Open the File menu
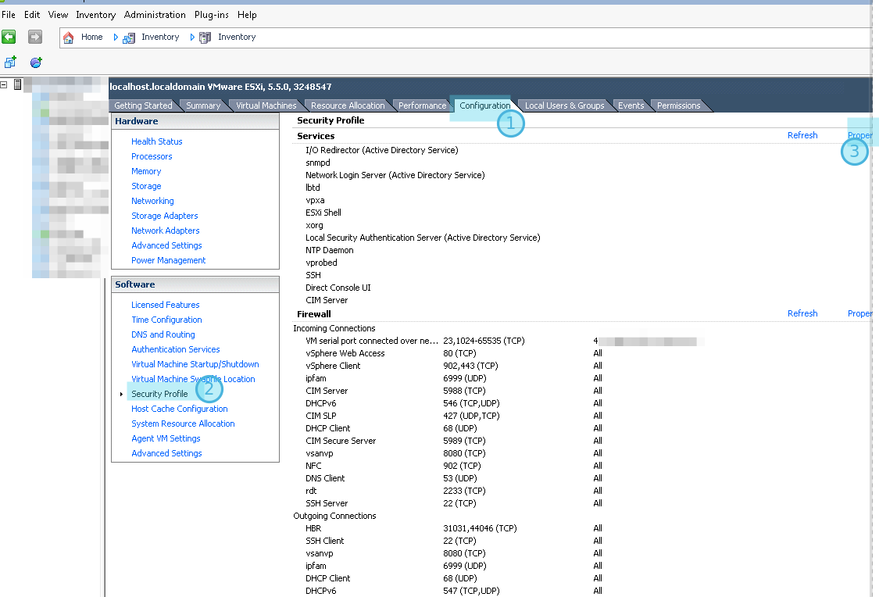 [9, 15]
